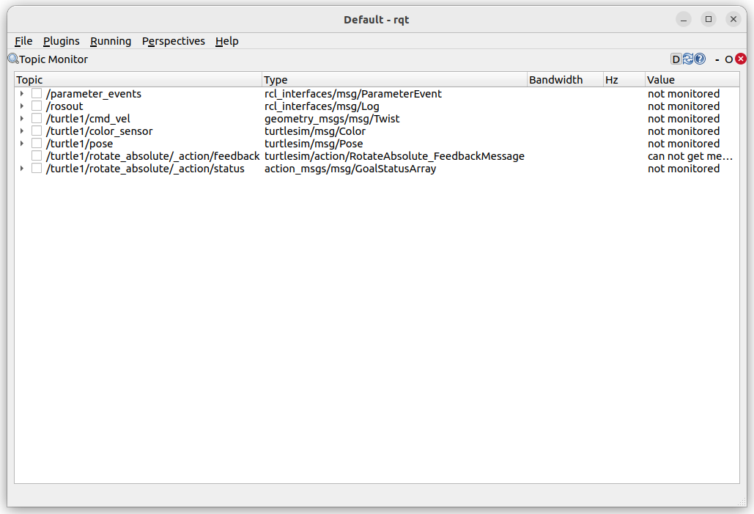Click the 'Default - rqt' window title bar

[377, 20]
